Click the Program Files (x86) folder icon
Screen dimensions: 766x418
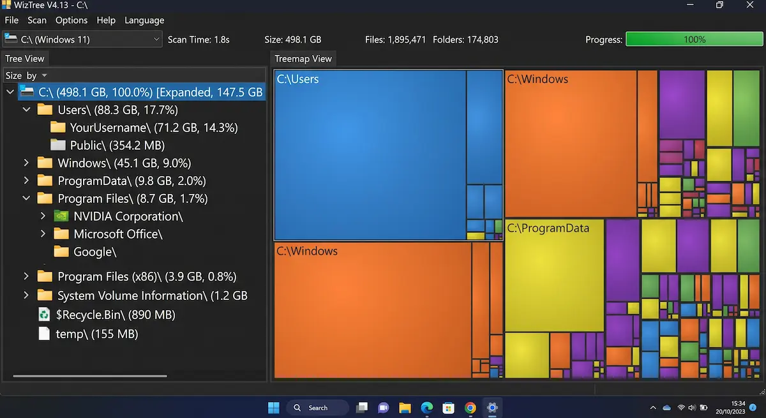(x=45, y=276)
